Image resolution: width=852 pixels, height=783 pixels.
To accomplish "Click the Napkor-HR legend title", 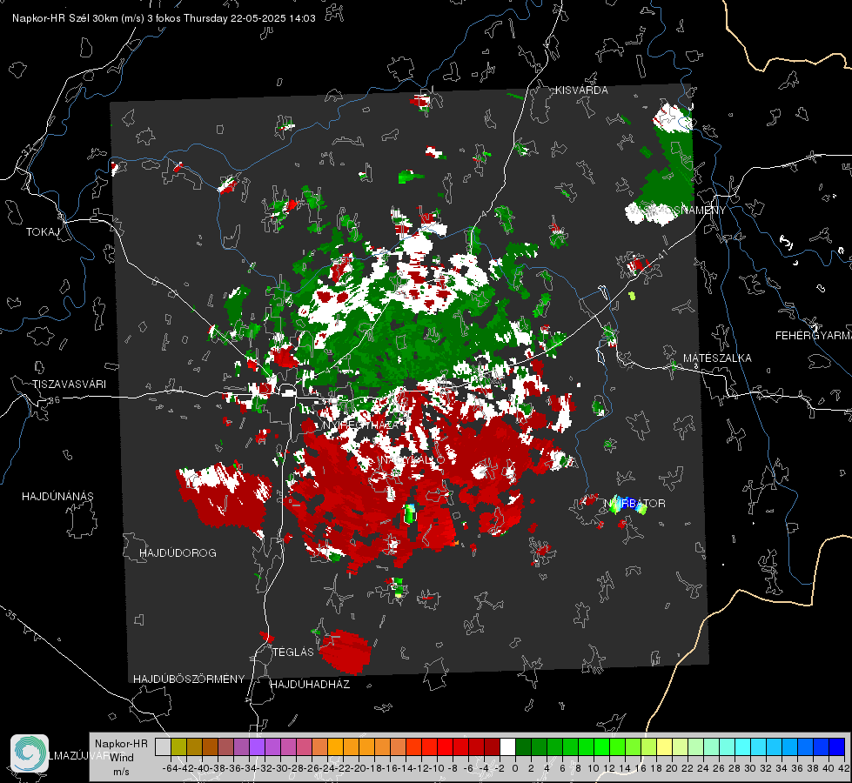I will point(121,744).
